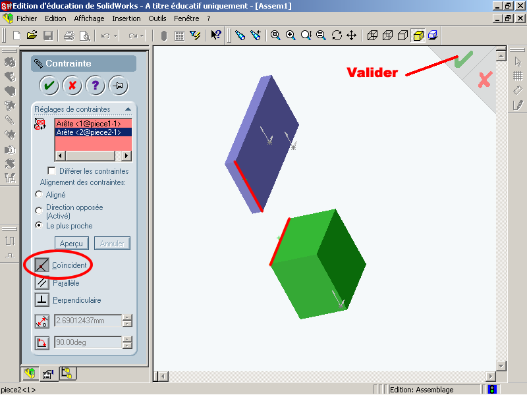
Task: Confirm constraint with green check button
Action: [49, 86]
